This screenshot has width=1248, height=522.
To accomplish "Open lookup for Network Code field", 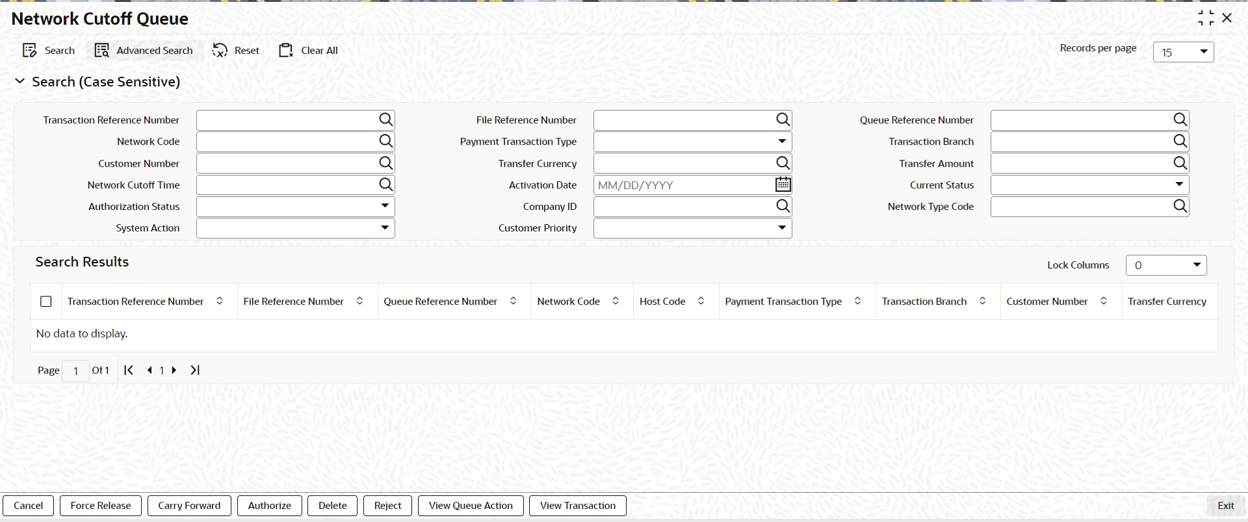I will tap(385, 141).
